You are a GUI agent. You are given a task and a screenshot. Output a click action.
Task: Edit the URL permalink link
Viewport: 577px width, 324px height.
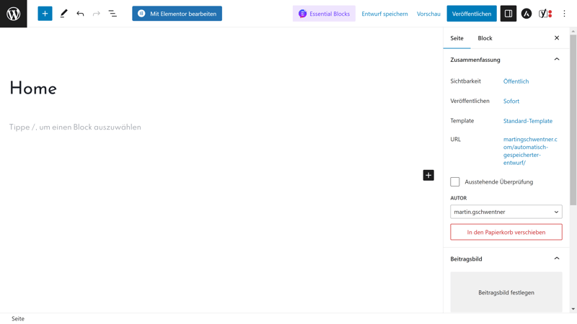[530, 151]
